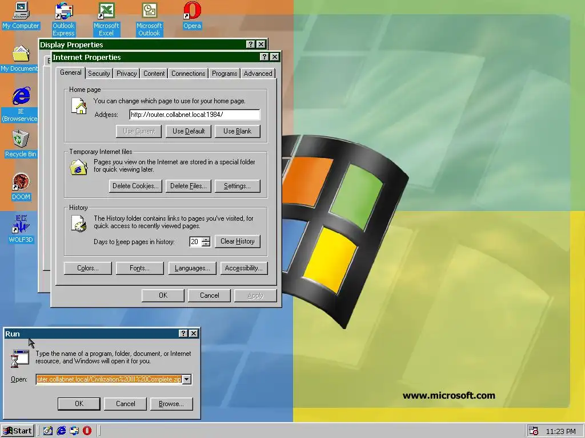Switch to the Advanced tab
The width and height of the screenshot is (585, 438).
click(258, 74)
